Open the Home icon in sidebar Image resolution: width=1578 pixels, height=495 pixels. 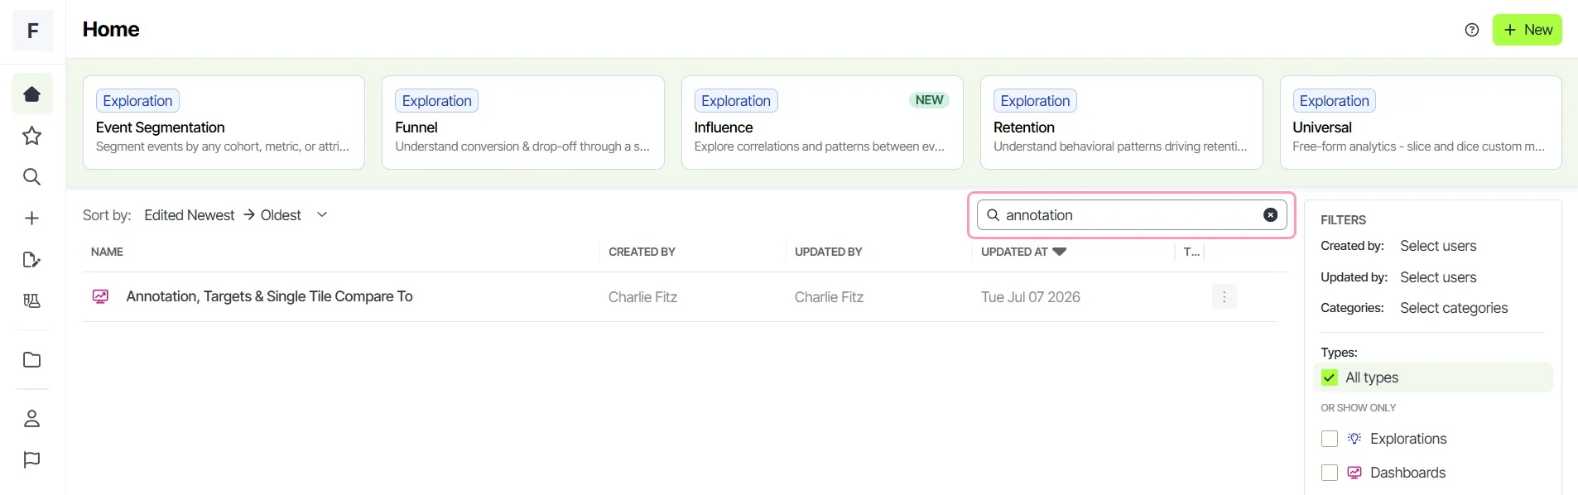coord(32,94)
